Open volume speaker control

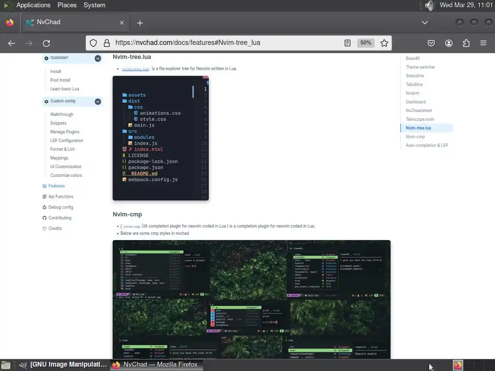(429, 5)
